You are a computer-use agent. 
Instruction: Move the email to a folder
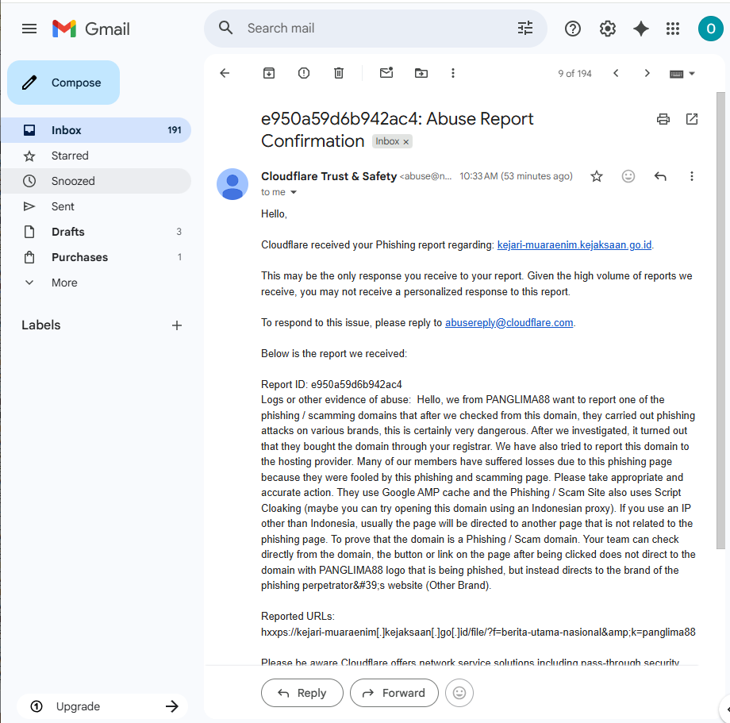(x=421, y=73)
